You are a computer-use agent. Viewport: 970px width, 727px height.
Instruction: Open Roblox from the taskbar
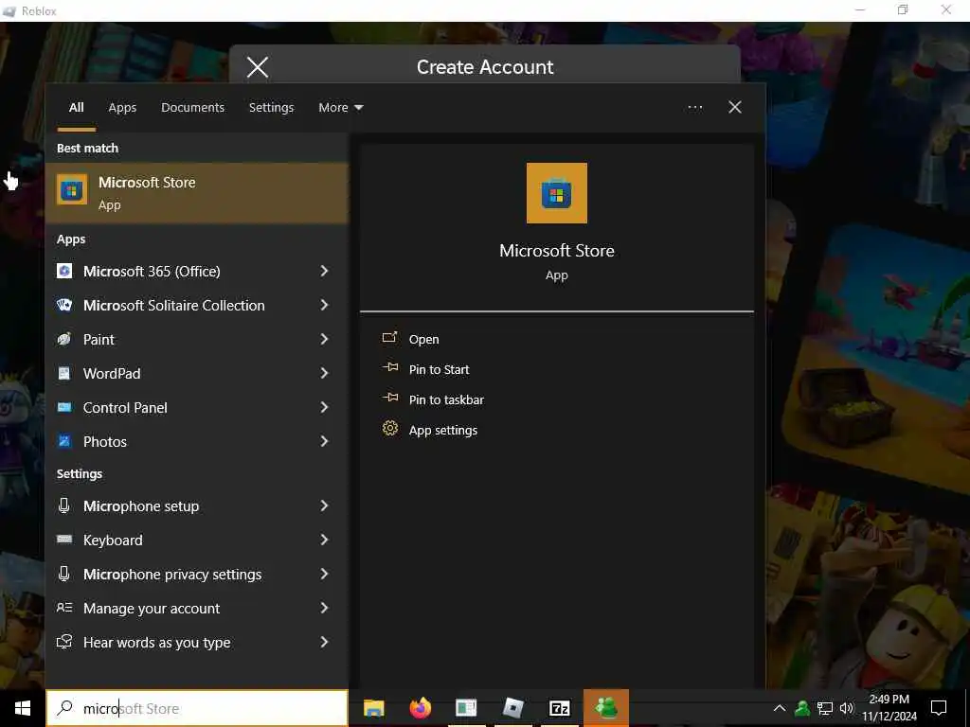point(512,708)
